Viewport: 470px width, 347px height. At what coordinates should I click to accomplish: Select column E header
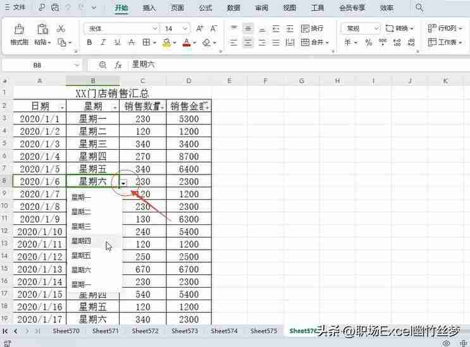pos(229,81)
